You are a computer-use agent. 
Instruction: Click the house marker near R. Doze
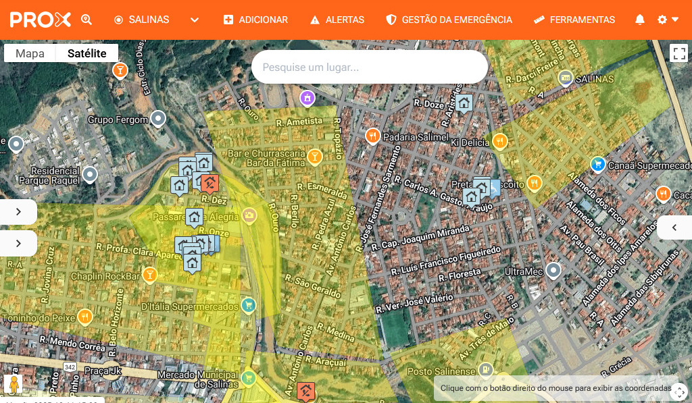point(463,103)
